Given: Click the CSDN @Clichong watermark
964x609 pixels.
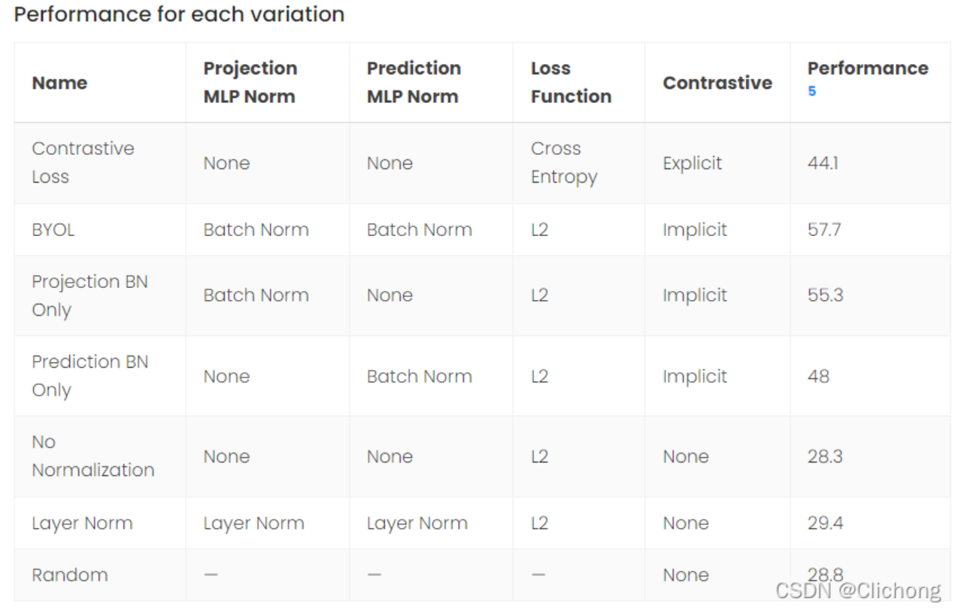Looking at the screenshot, I should (x=858, y=590).
